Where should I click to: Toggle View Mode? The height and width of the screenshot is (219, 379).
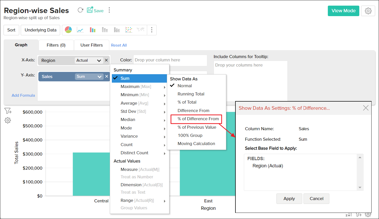343,11
